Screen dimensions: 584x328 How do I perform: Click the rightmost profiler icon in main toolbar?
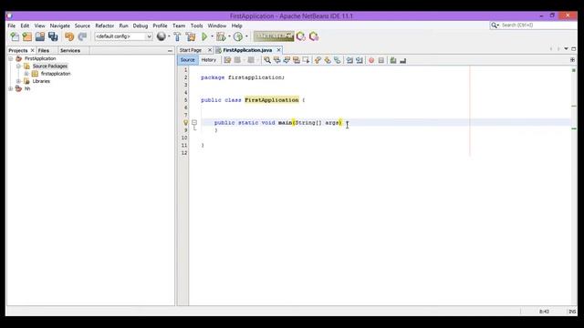(x=314, y=36)
